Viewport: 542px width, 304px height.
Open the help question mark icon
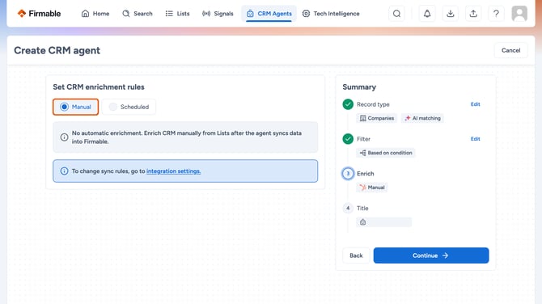click(496, 14)
